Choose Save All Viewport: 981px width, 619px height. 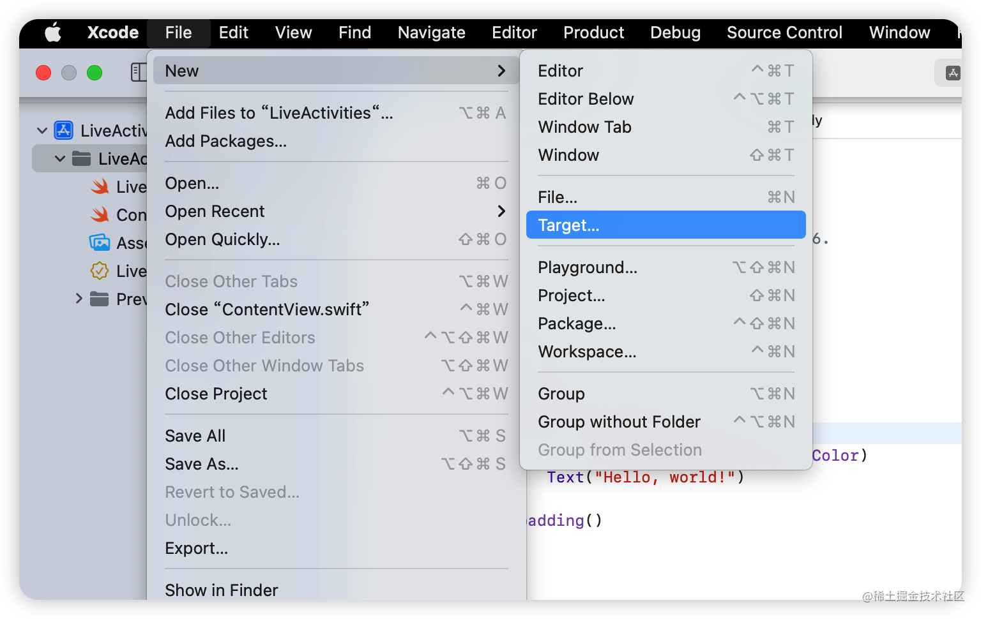[336, 436]
